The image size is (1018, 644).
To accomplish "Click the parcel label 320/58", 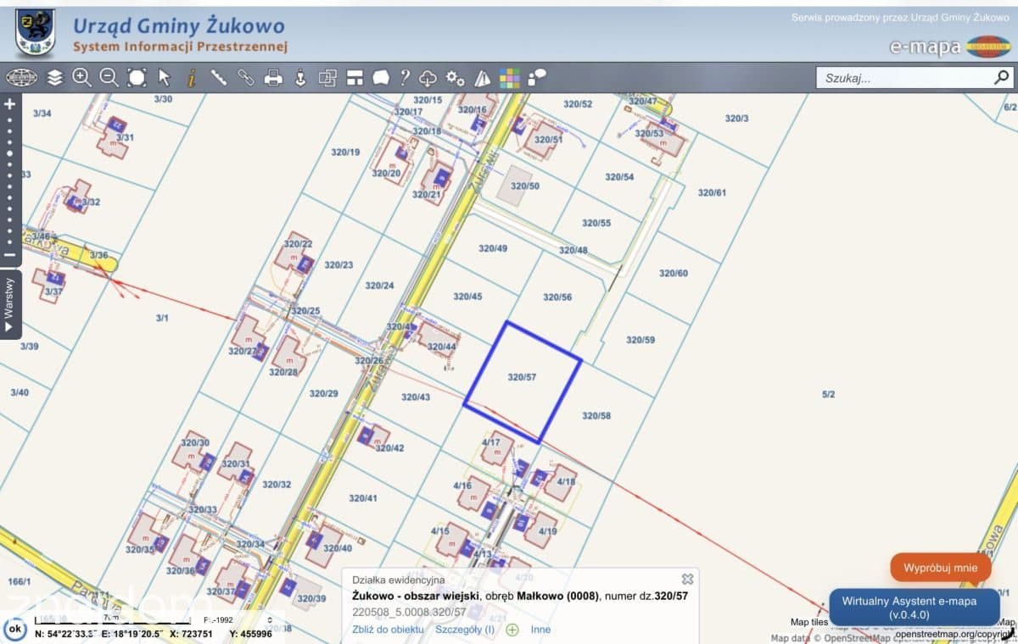I will [x=596, y=416].
